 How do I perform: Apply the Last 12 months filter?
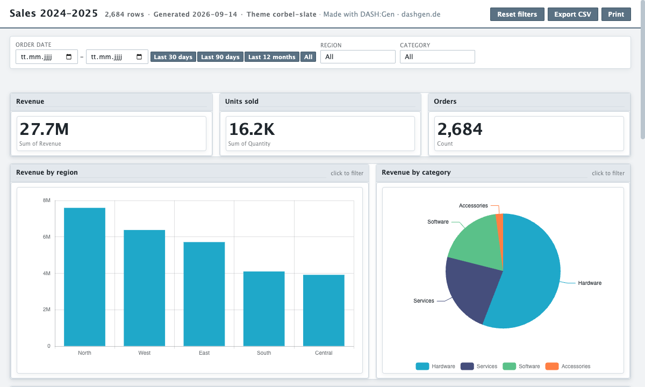272,57
